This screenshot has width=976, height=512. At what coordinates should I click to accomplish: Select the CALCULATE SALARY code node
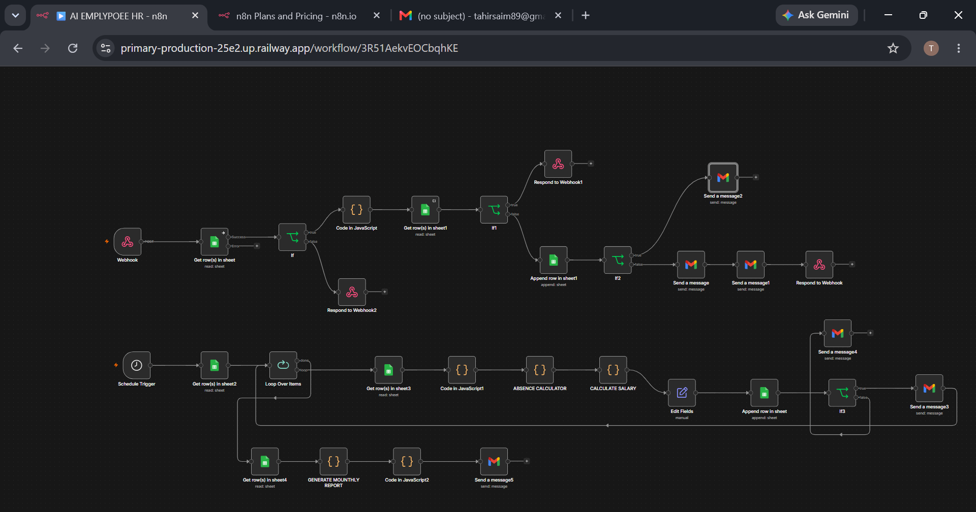613,370
